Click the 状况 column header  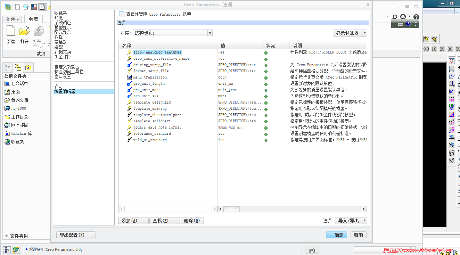tap(276, 46)
